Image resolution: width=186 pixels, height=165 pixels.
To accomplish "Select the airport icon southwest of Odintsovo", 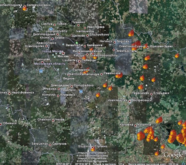I will click(x=41, y=71).
